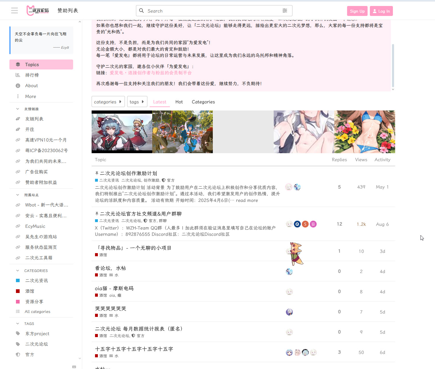Open advanced search filter options icon
Viewport: 435px width, 369px height.
[x=285, y=11]
